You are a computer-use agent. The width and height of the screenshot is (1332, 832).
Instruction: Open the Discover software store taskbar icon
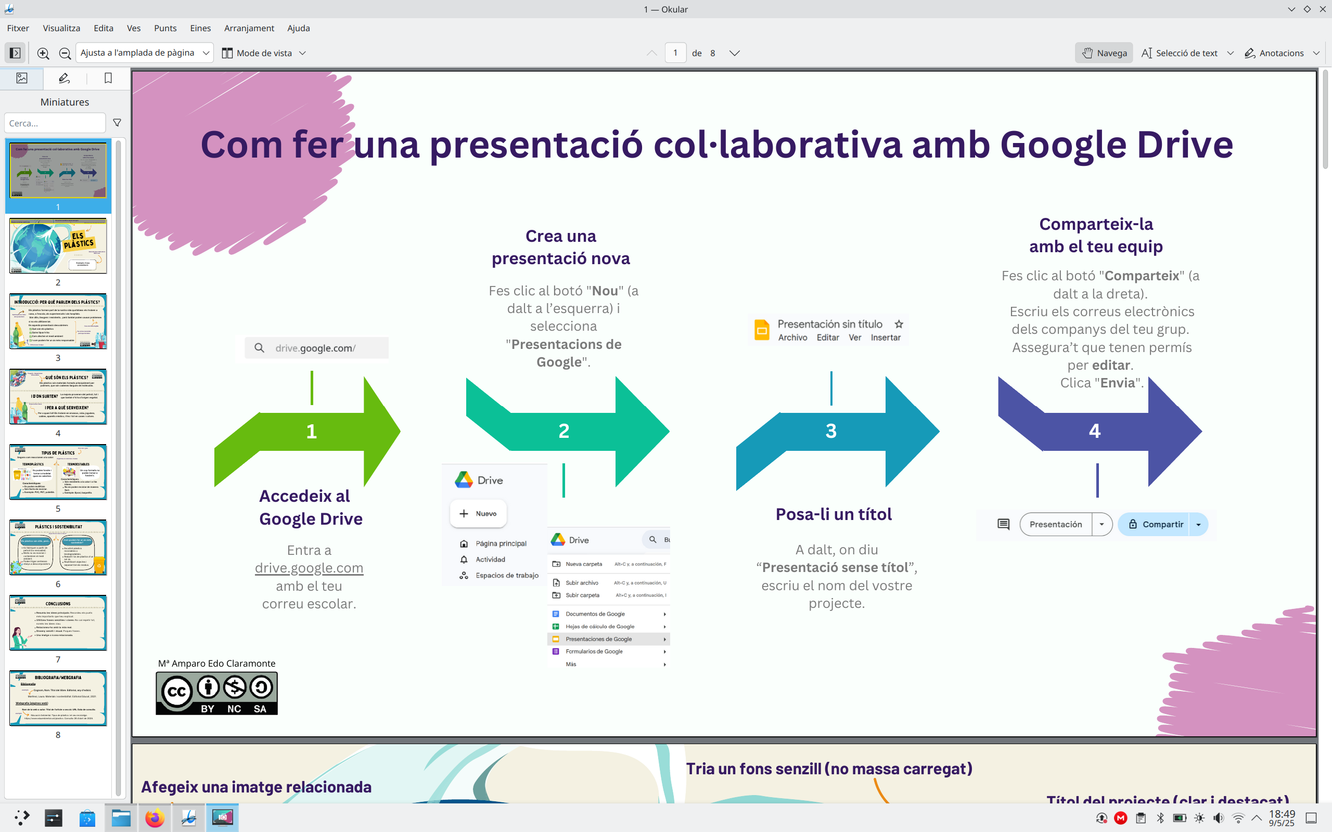(x=87, y=817)
